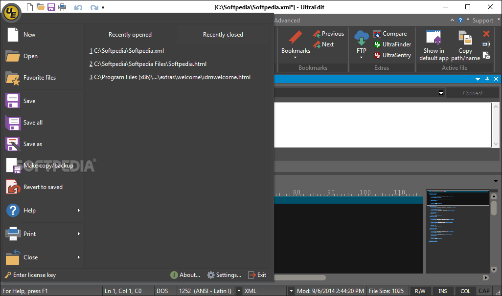The width and height of the screenshot is (502, 296).
Task: Open the FTP account combo box dropdown
Action: tap(441, 93)
